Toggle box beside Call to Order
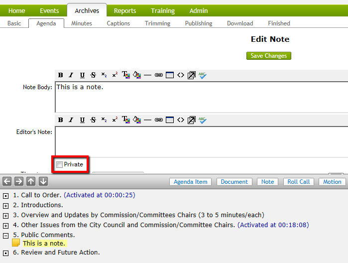348x263 pixels. coord(6,196)
